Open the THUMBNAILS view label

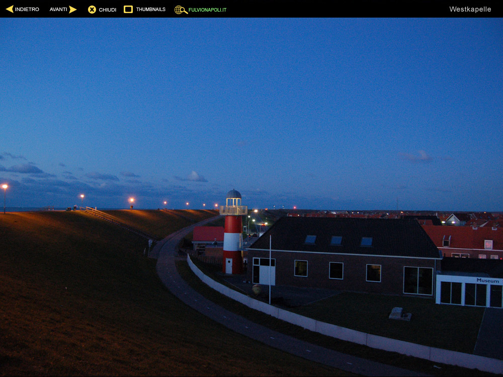151,10
